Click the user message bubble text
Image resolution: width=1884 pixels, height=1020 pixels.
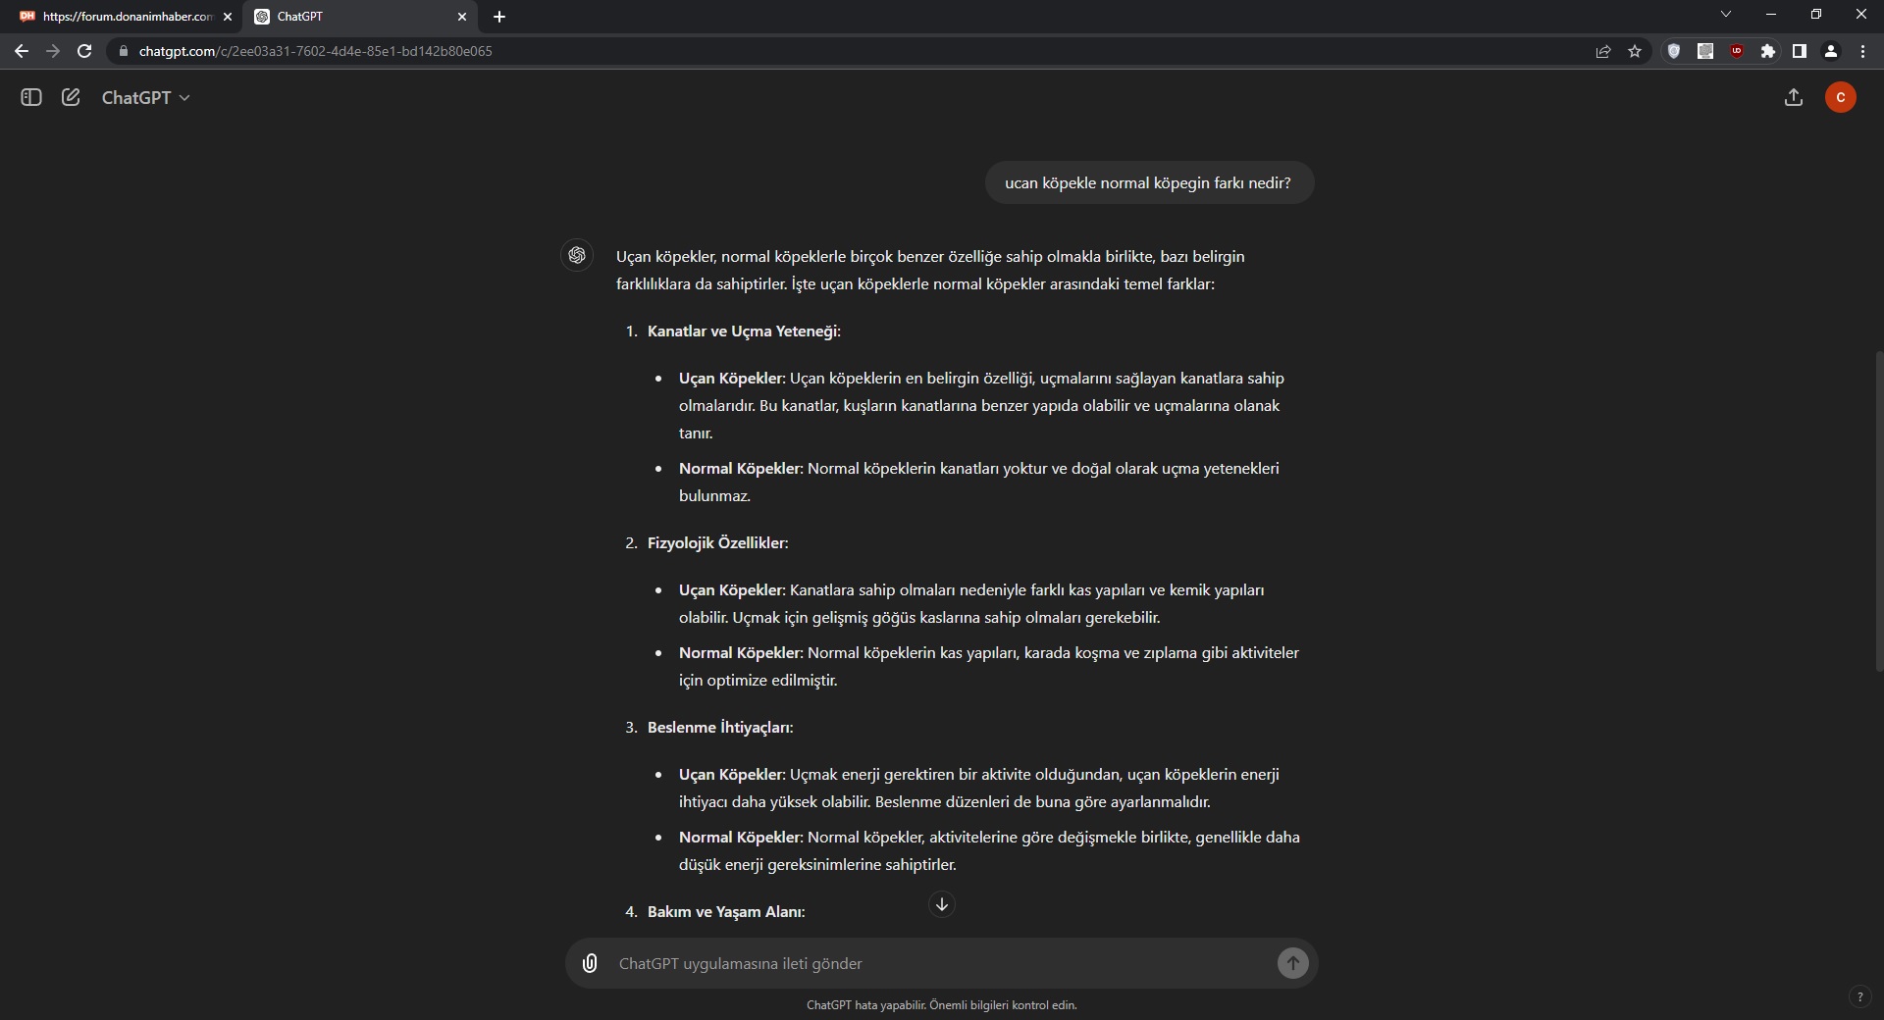pos(1148,182)
